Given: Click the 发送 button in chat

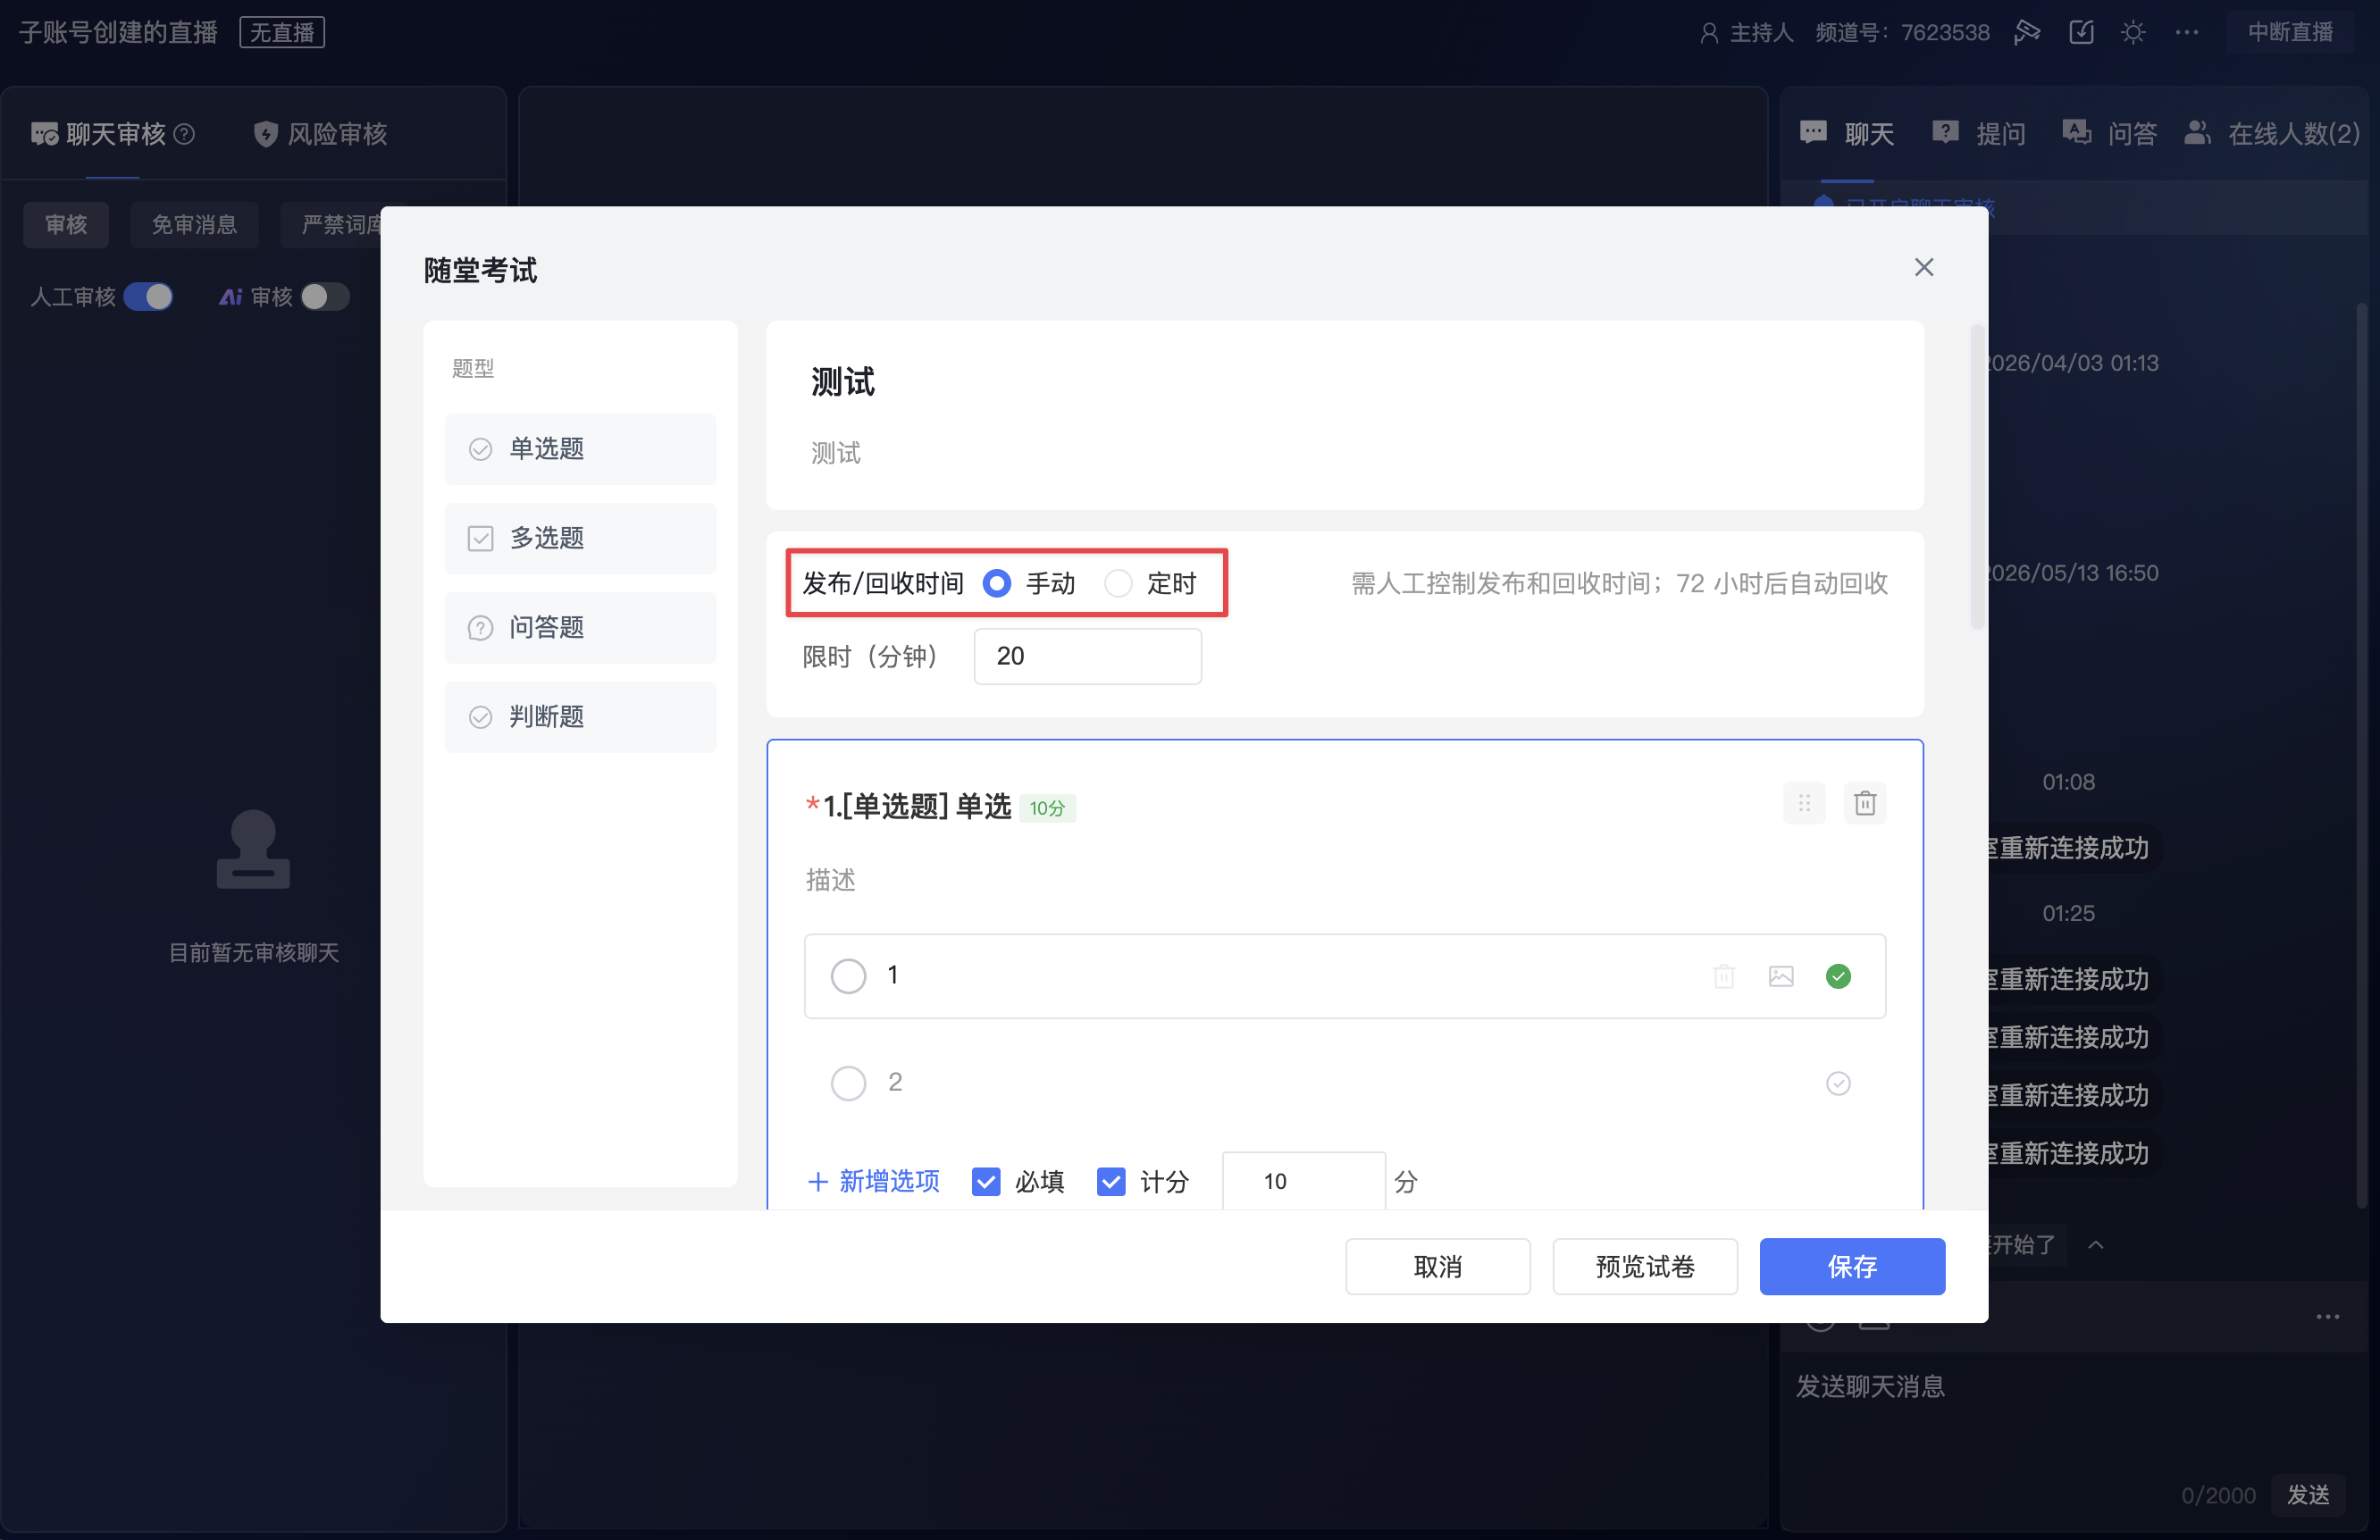Looking at the screenshot, I should 2308,1494.
